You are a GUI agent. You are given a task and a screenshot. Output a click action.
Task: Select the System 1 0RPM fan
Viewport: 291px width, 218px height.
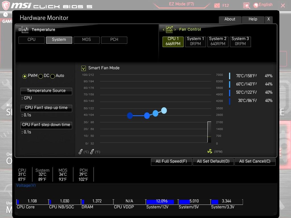pyautogui.click(x=196, y=41)
